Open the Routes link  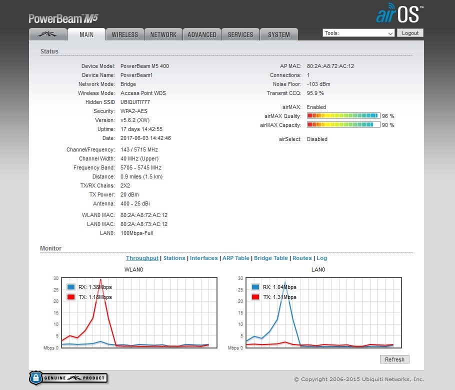pos(302,258)
